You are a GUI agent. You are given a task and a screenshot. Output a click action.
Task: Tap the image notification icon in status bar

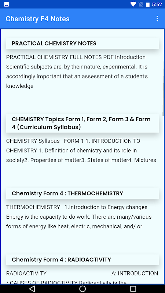[6, 4]
